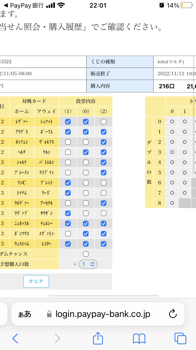Screen dimensions: 196x350
Task: Click row 8 label in the ダブル table
Action: tap(160, 203)
